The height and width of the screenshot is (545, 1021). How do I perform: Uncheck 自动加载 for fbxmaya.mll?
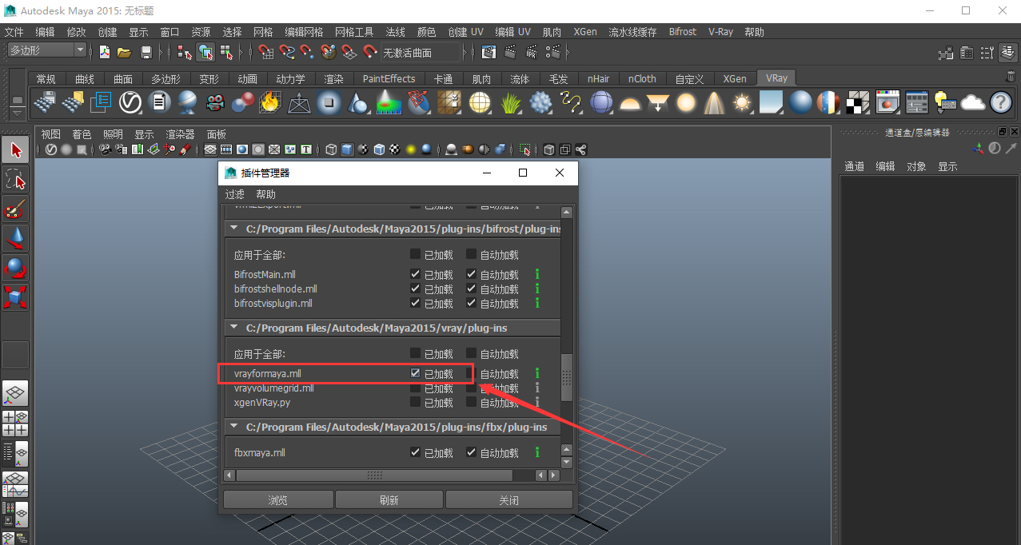click(x=471, y=452)
